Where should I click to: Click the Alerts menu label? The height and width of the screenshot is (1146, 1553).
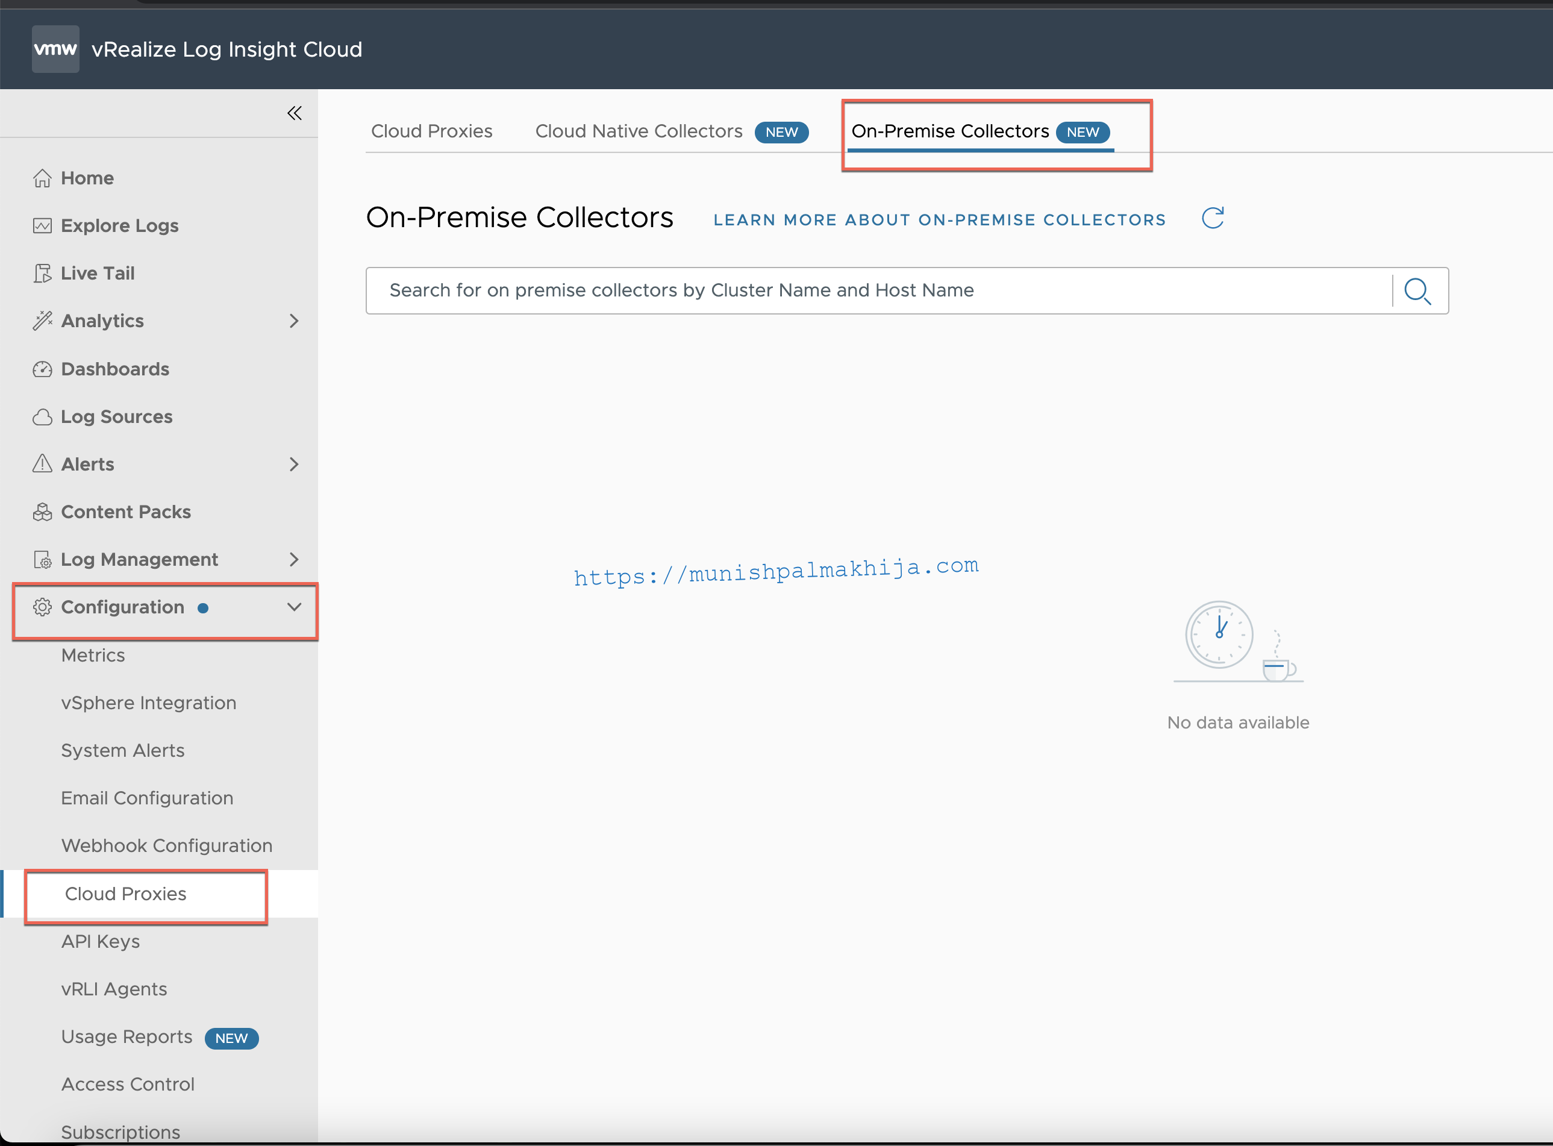[x=87, y=464]
